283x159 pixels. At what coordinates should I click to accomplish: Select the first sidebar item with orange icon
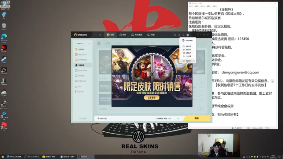tap(82, 49)
